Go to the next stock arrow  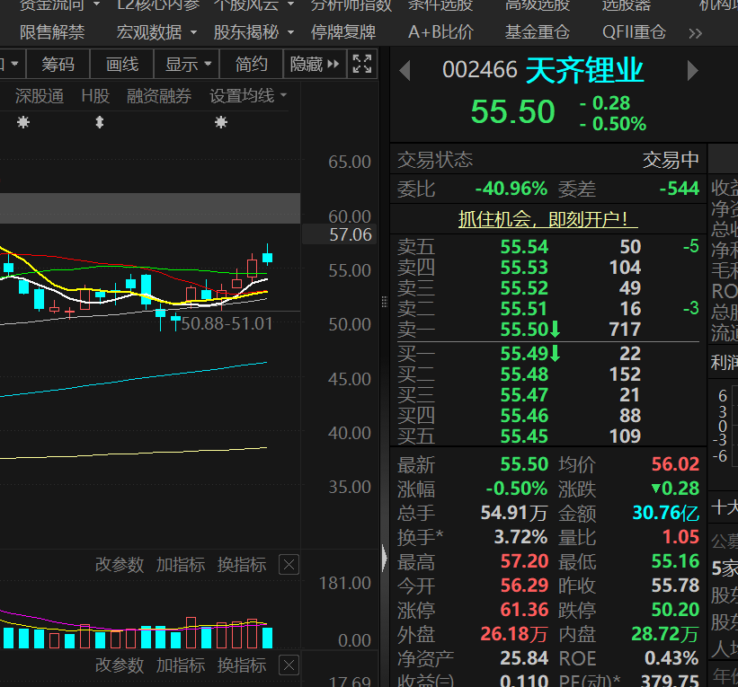click(692, 71)
